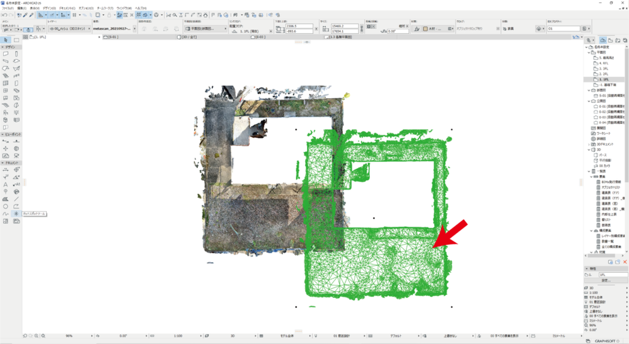Click the 上書きなし bottom bar button
The height and width of the screenshot is (344, 629).
pos(449,336)
